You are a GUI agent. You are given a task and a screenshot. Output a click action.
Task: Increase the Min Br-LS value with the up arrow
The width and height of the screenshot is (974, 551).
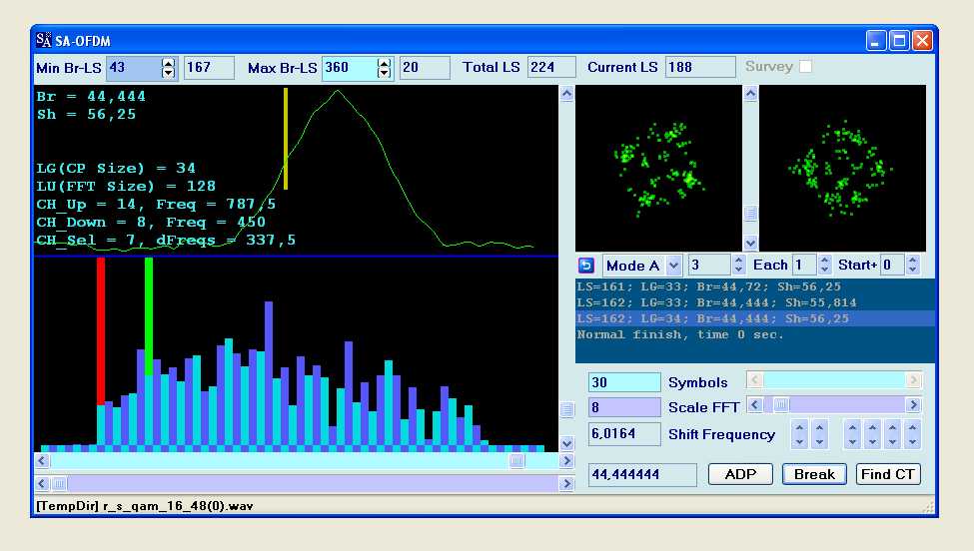[x=169, y=63]
